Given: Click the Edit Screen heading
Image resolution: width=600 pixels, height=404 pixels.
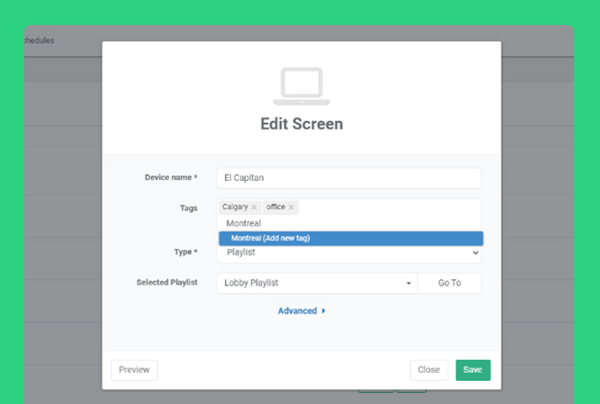Looking at the screenshot, I should point(301,124).
